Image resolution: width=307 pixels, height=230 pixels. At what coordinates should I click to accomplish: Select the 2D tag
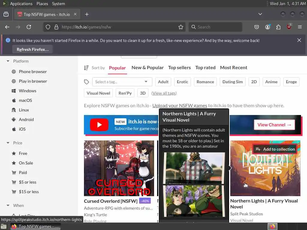tap(254, 82)
